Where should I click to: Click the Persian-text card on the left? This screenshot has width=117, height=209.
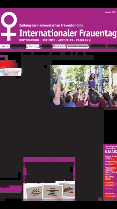coord(34,192)
